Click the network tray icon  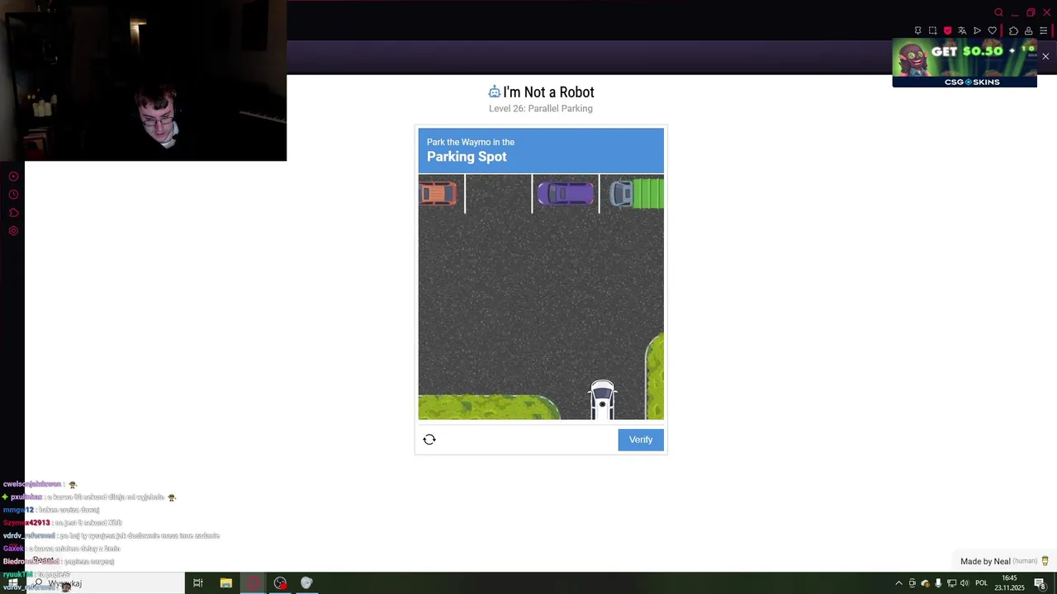coord(951,583)
